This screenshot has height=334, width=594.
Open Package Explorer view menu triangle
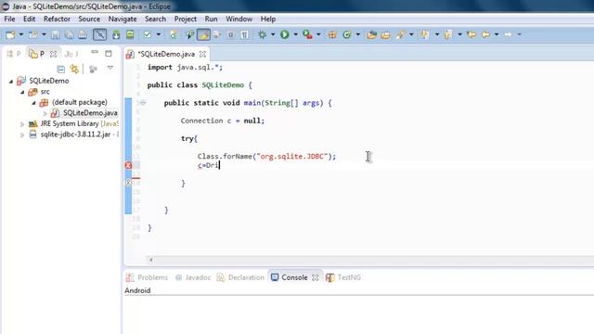(x=110, y=68)
